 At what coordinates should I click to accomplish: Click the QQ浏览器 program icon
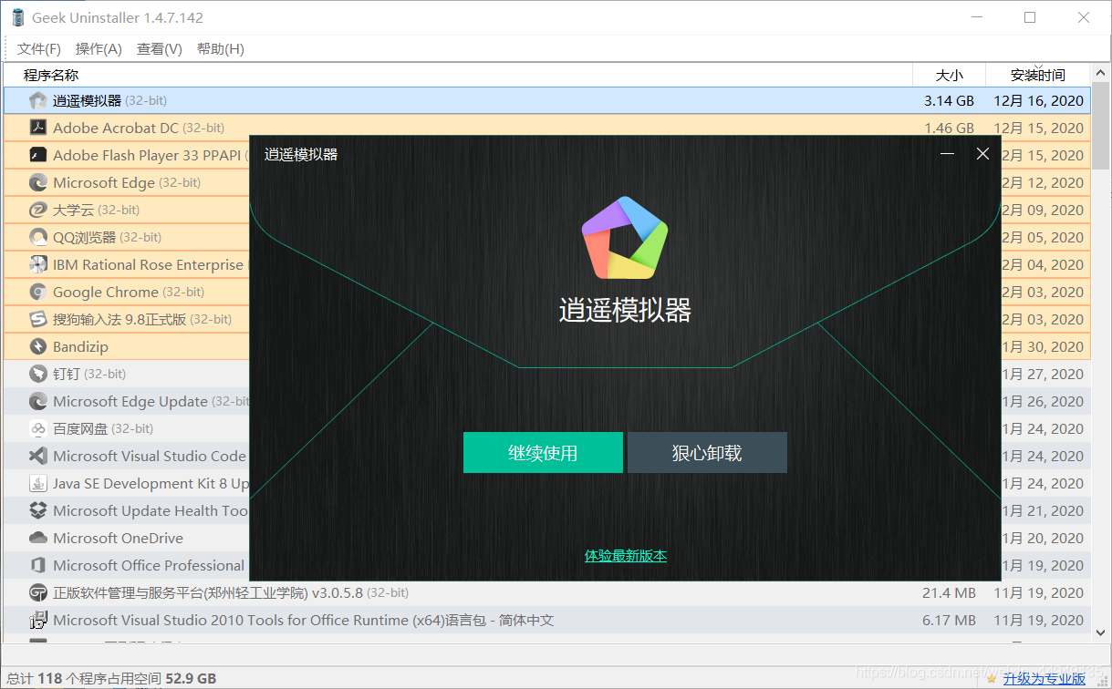(x=37, y=237)
